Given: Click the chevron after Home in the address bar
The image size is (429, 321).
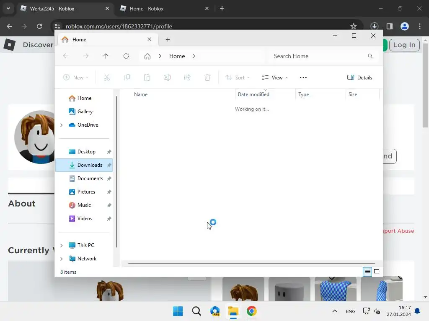Looking at the screenshot, I should click(194, 56).
